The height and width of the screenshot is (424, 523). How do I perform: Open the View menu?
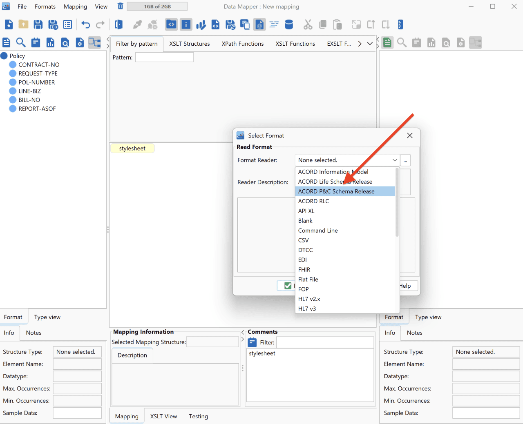coord(101,7)
